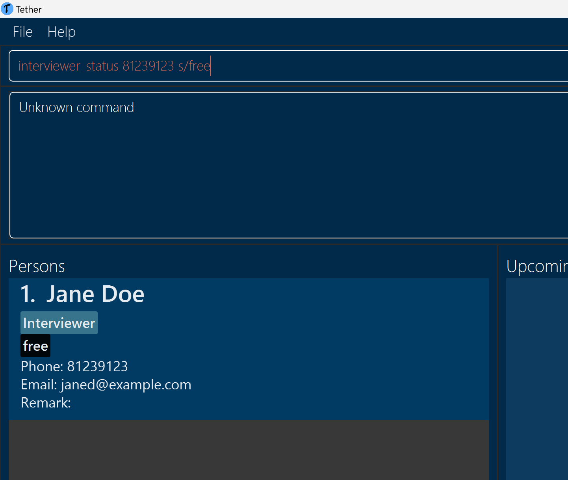
Task: Click the Tether window title text
Action: 29,9
